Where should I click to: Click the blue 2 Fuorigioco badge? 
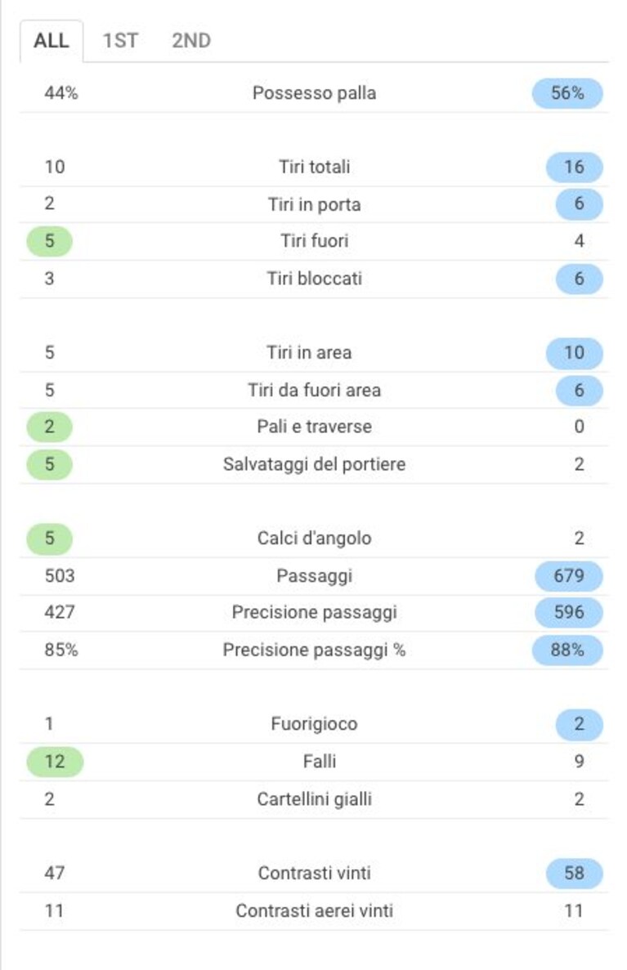tap(580, 724)
